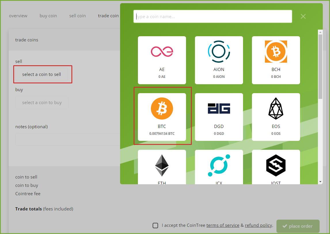Select the AE coin card
The width and height of the screenshot is (330, 234).
tap(162, 60)
